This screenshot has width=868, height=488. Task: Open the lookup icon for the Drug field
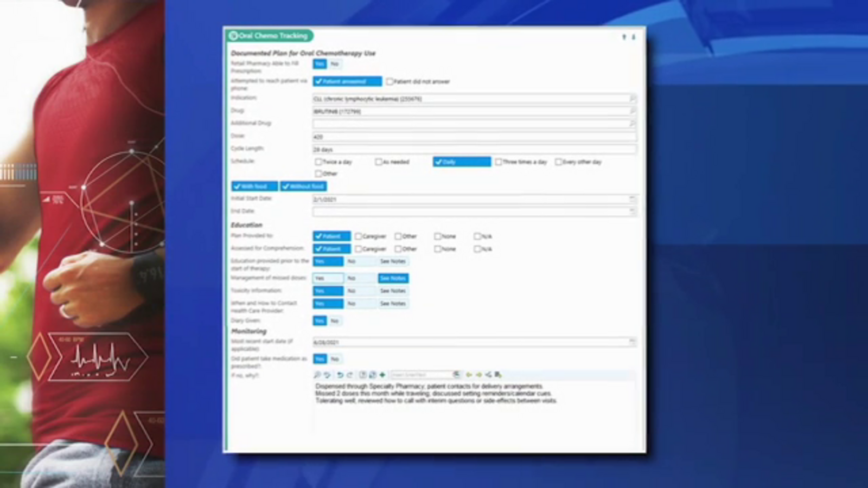coord(632,111)
